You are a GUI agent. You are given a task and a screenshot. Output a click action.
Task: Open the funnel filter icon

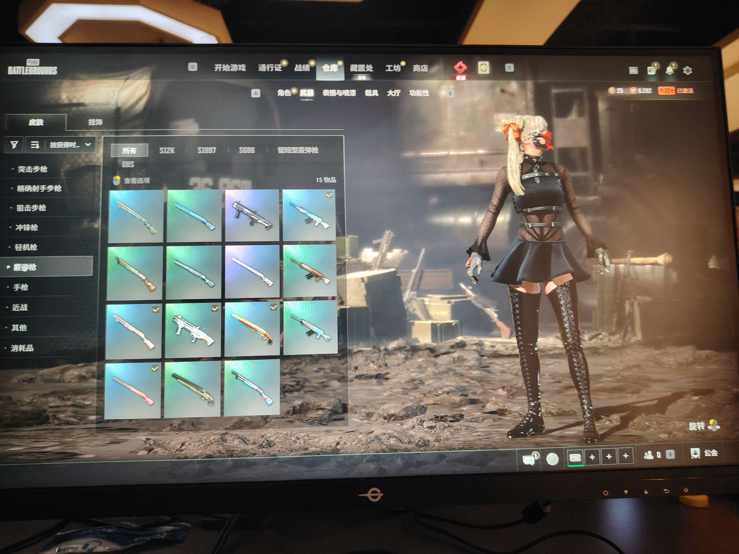pos(14,145)
